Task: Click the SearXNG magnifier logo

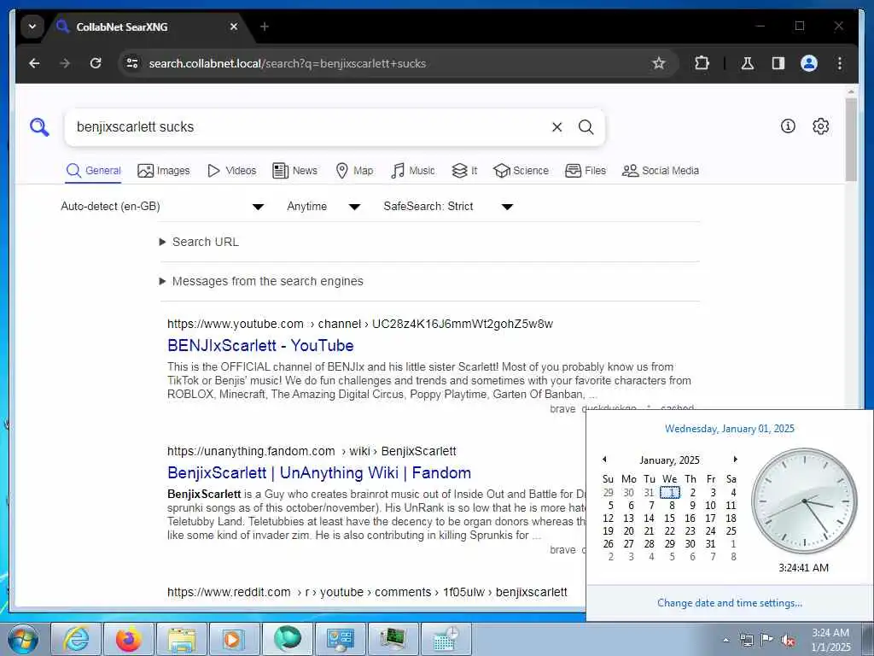Action: pos(39,127)
